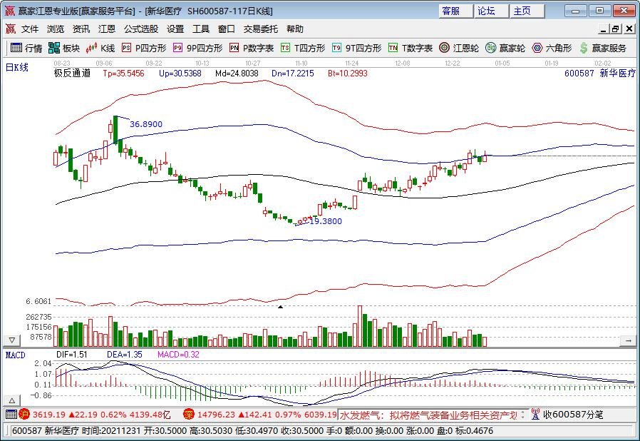This screenshot has height=441, width=640.
Task: Click the 3619.19 Shanghai index value
Action: point(49,415)
